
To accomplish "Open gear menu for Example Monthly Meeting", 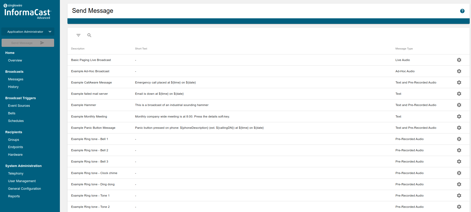I will (459, 116).
